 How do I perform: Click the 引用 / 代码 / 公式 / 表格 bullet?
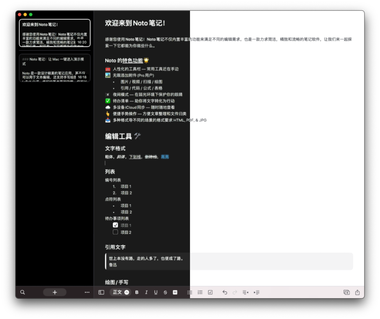pyautogui.click(x=141, y=88)
